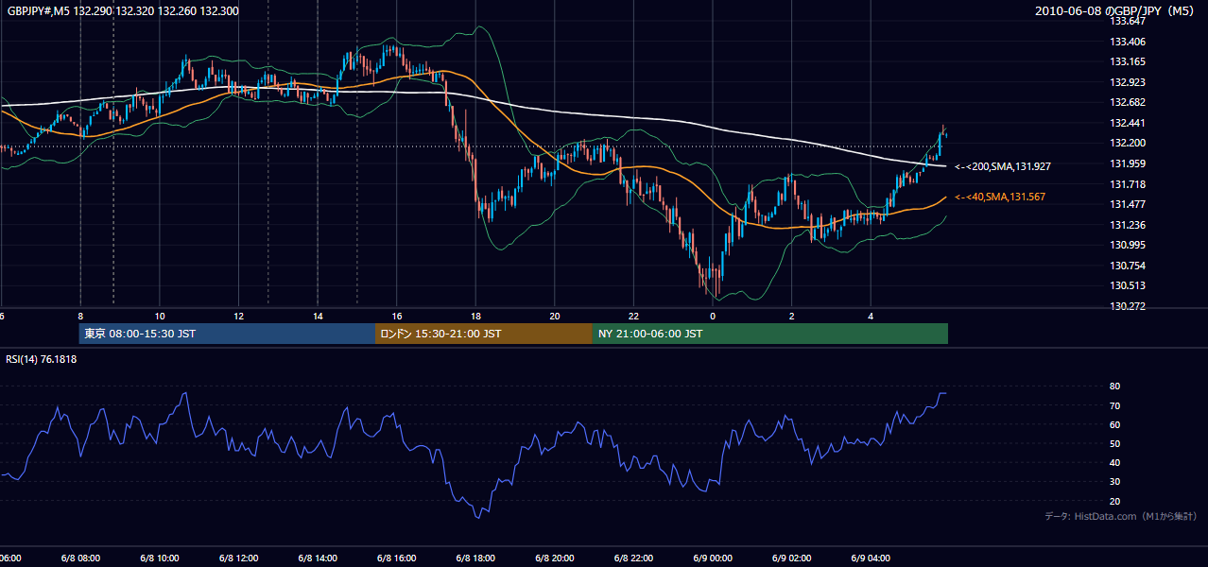Click price level 131.477 on the axis
This screenshot has width=1208, height=567.
(x=1128, y=204)
